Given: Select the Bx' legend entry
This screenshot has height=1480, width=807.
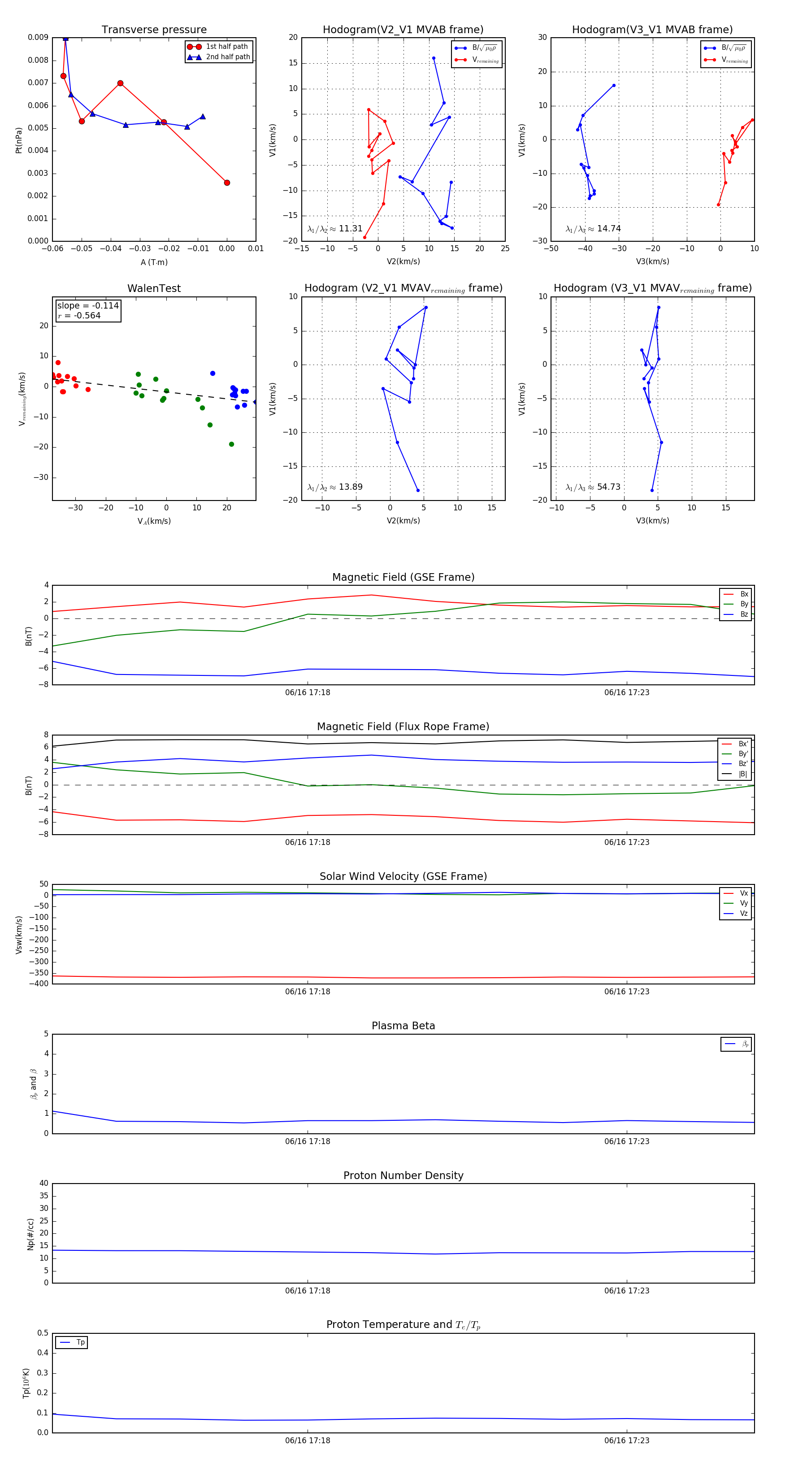Looking at the screenshot, I should pyautogui.click(x=735, y=744).
